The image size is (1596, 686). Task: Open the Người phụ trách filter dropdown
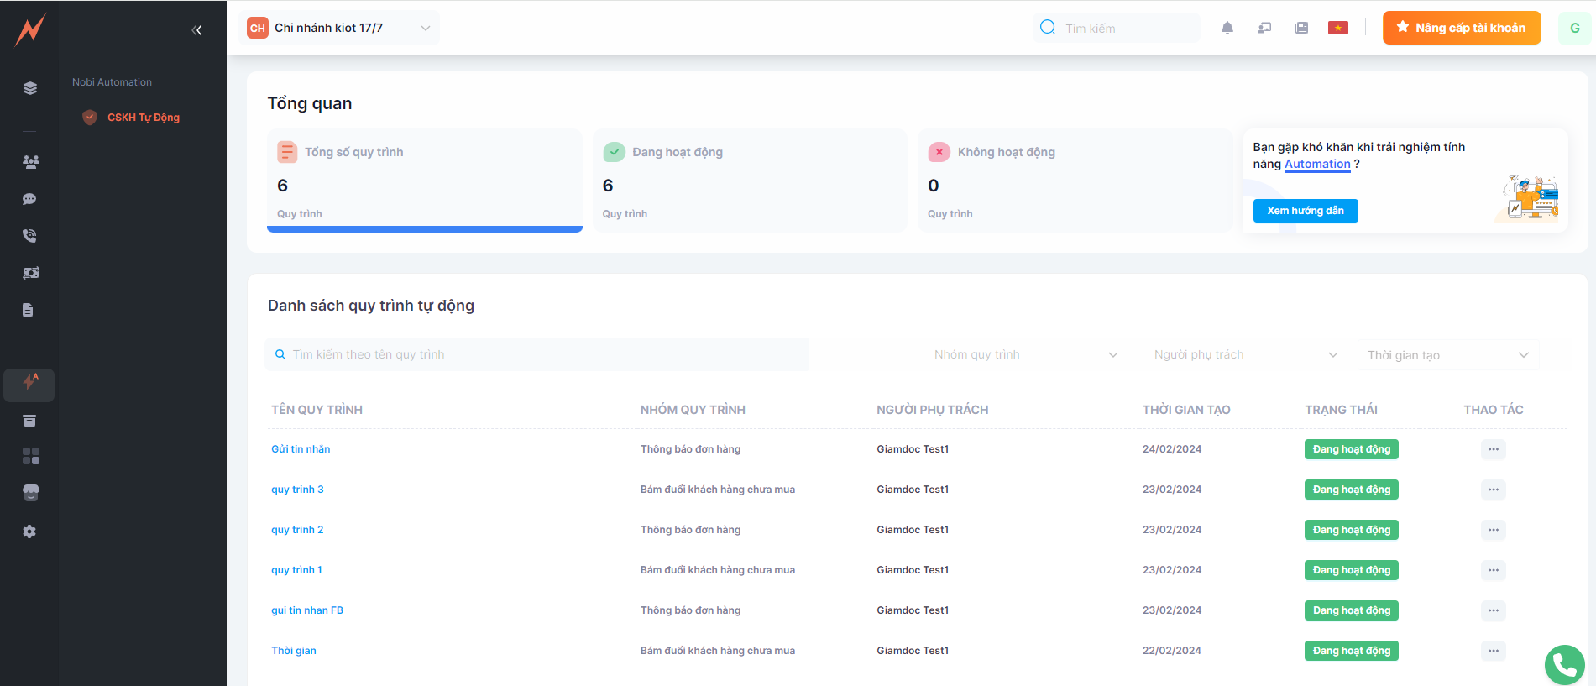coord(1245,354)
